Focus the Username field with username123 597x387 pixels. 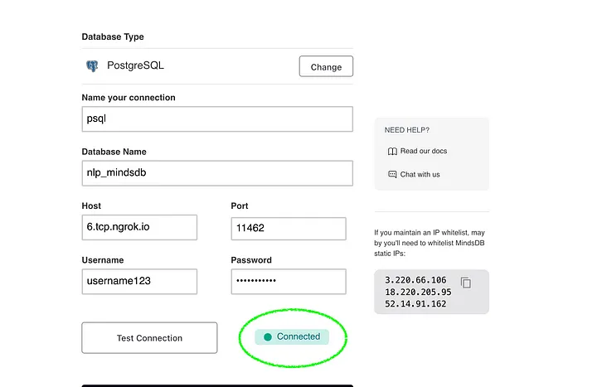point(139,282)
